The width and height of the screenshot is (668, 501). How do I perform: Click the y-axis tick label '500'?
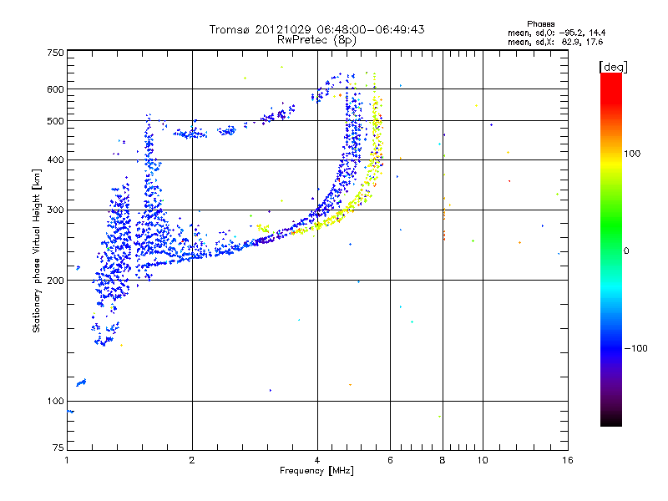coord(55,121)
